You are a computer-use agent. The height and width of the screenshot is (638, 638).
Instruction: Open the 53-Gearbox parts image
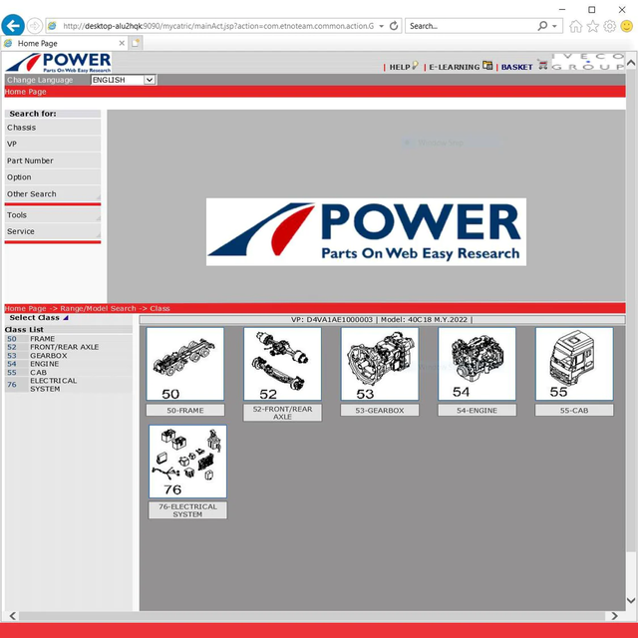(380, 365)
